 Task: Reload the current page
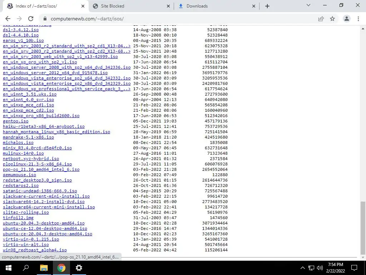pos(31,19)
